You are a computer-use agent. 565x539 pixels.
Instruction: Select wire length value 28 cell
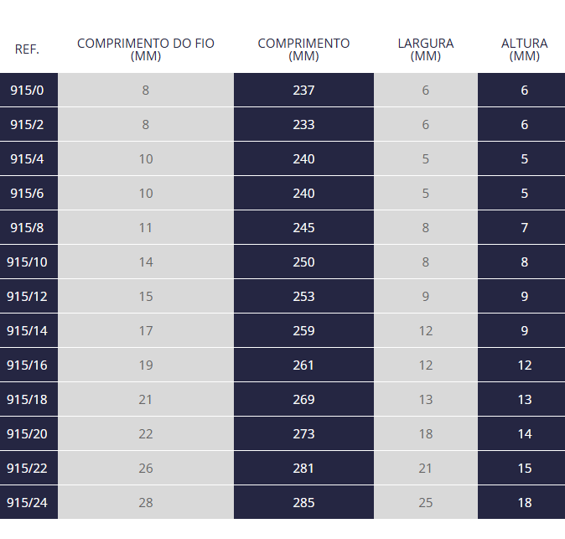[146, 502]
